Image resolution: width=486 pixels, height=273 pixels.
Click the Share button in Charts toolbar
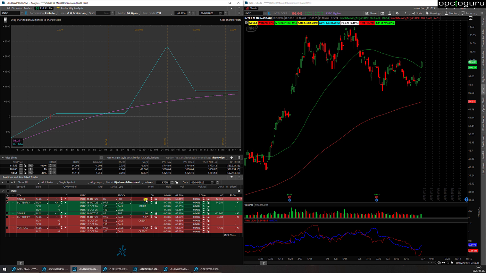[x=371, y=13]
